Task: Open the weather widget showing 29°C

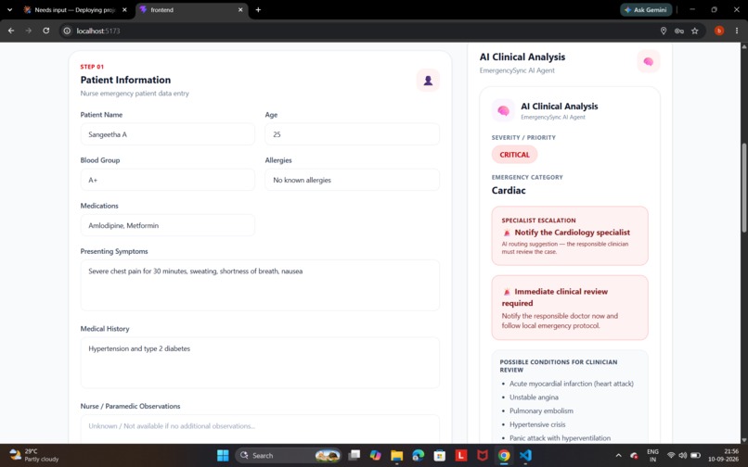Action: [33, 455]
